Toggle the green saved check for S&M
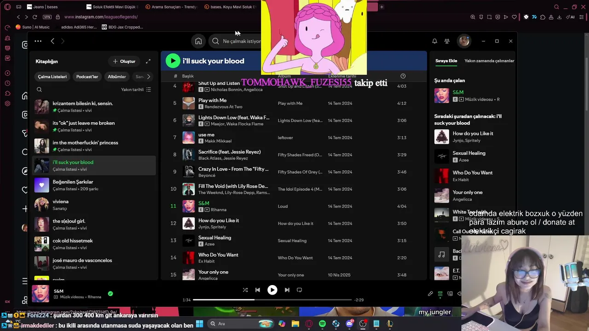Screen dimensions: 589x331 110,293
